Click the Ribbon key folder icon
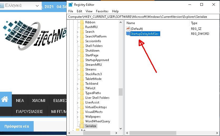Viewport: 220px width, 136px height. (x=82, y=22)
